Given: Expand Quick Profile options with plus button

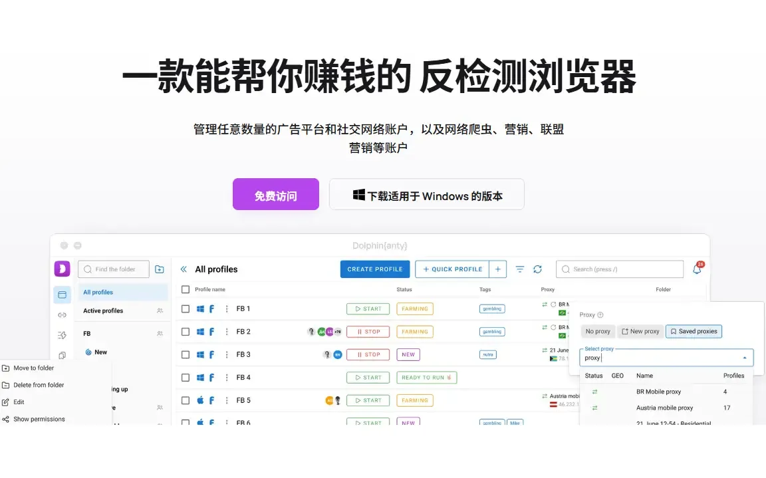Looking at the screenshot, I should click(x=497, y=269).
